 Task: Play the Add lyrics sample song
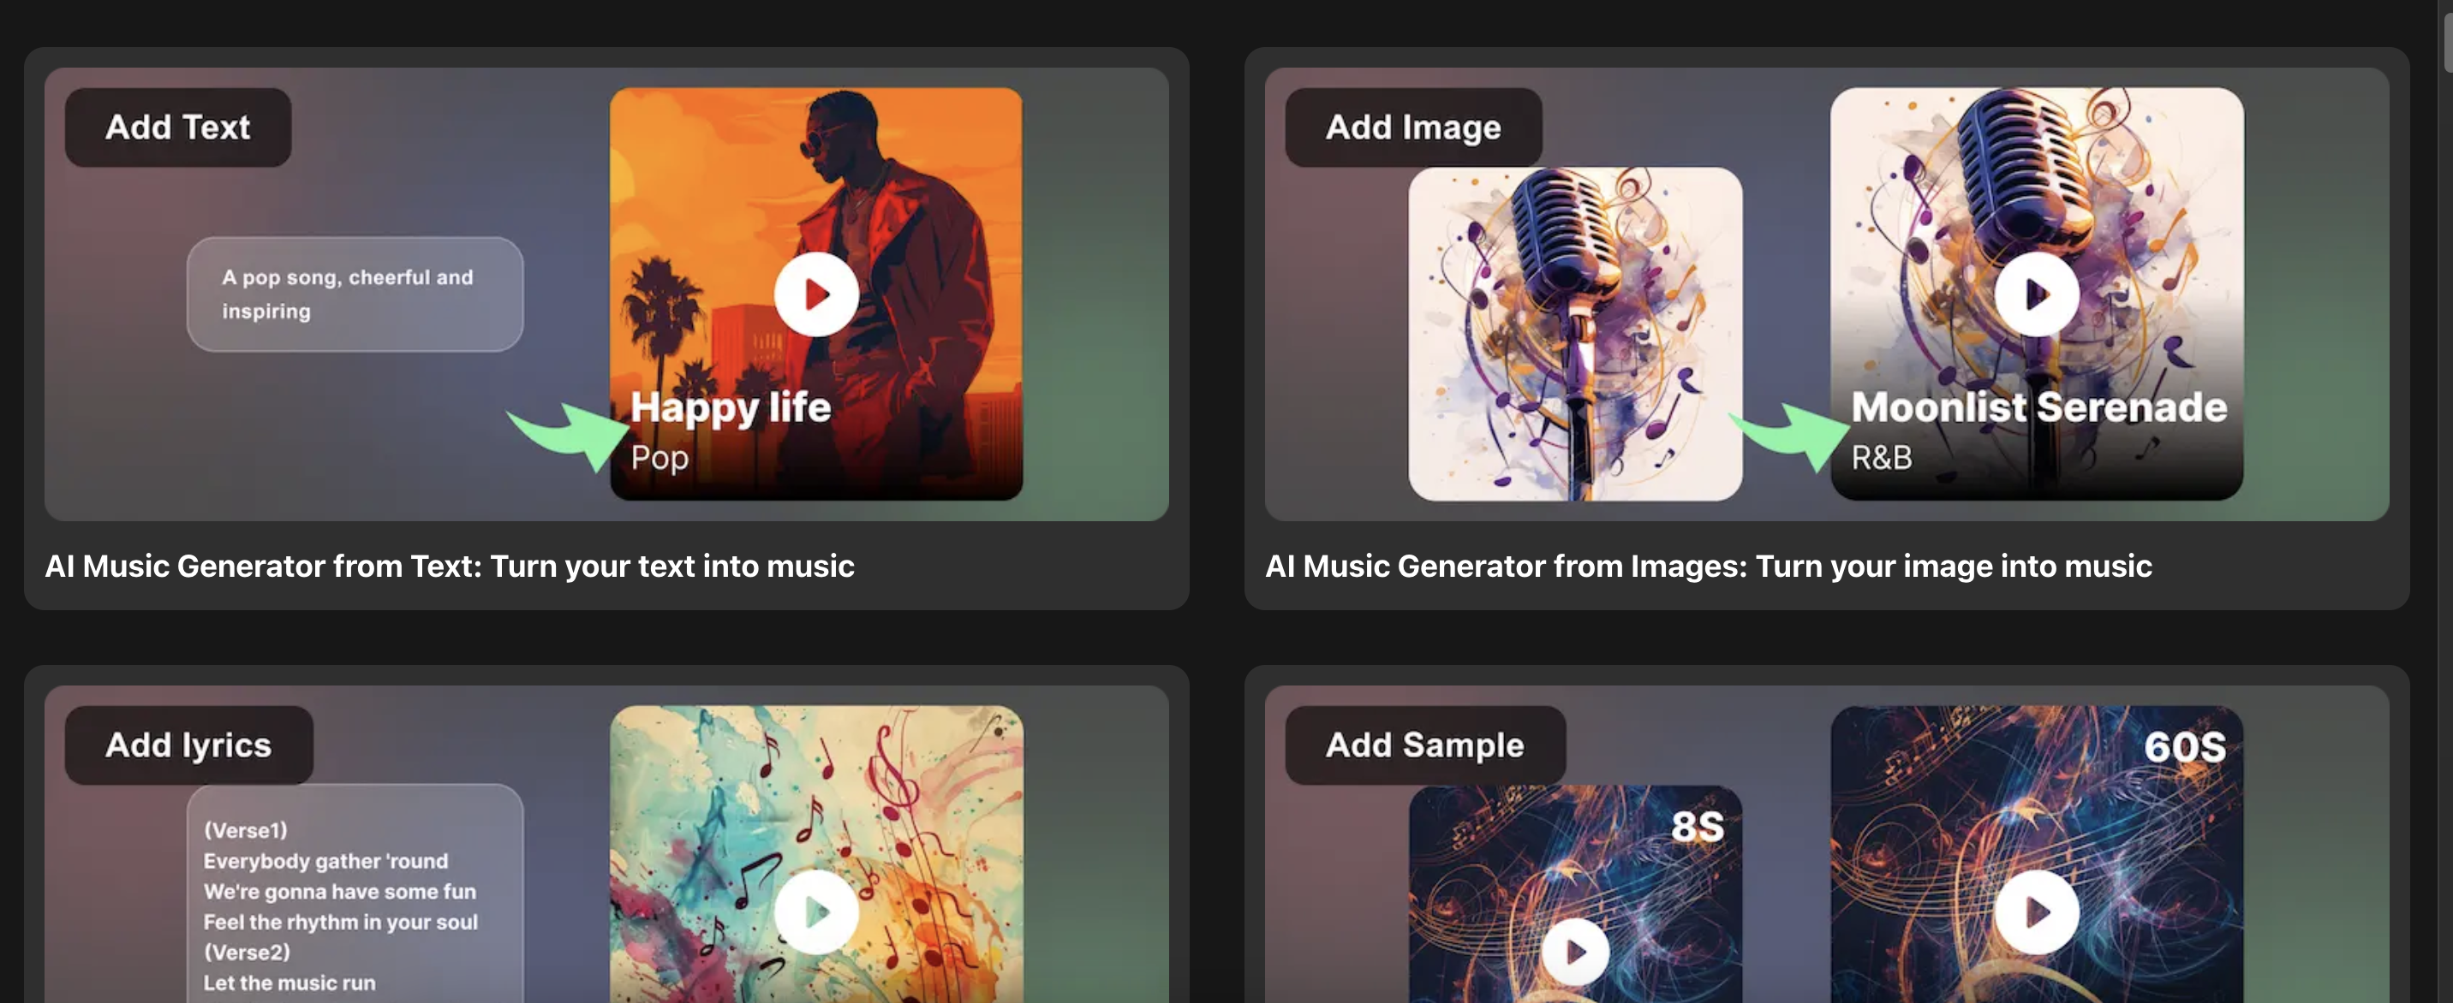pyautogui.click(x=815, y=911)
